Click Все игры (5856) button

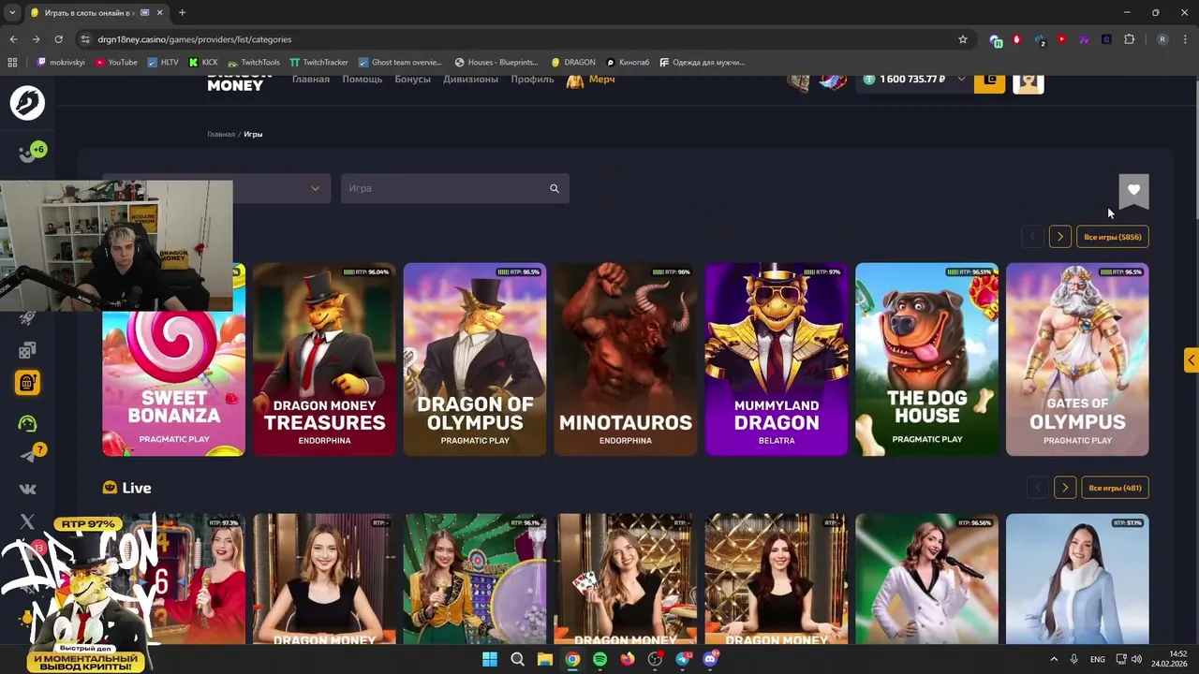point(1112,237)
